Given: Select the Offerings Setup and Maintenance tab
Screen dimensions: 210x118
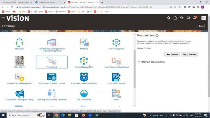Looking at the screenshot, I should point(83,2).
